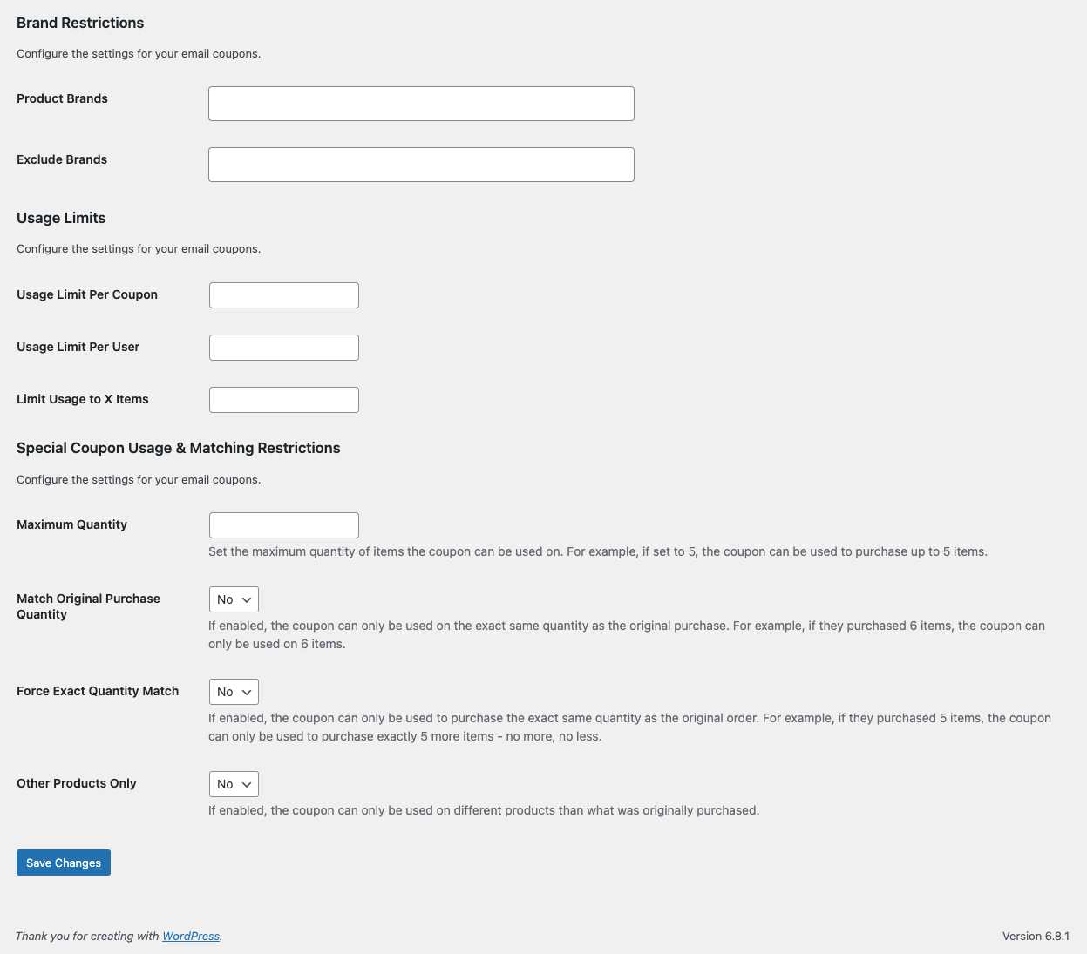Click the "Usage Limit Per User" label
This screenshot has height=954, width=1087.
78,347
